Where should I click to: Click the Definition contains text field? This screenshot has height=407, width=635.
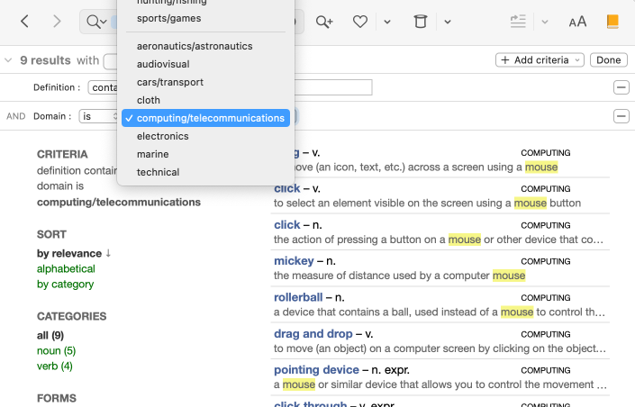coord(333,87)
